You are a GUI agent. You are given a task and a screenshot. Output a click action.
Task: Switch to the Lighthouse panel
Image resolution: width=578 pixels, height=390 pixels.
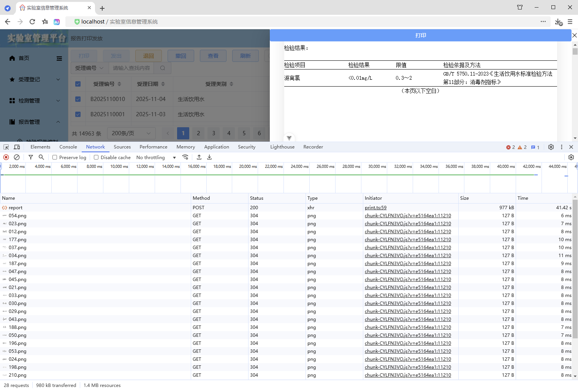pyautogui.click(x=282, y=147)
